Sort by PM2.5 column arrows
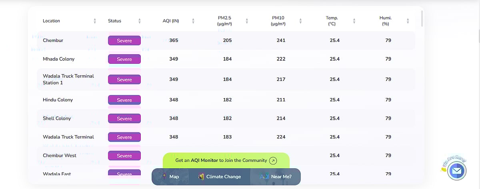480x189 pixels. click(x=247, y=21)
